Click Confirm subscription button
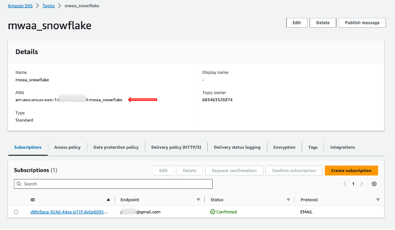Screen dimensions: 395x230 point(294,171)
